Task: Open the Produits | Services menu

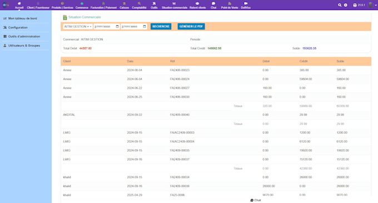Action: [x=62, y=6]
